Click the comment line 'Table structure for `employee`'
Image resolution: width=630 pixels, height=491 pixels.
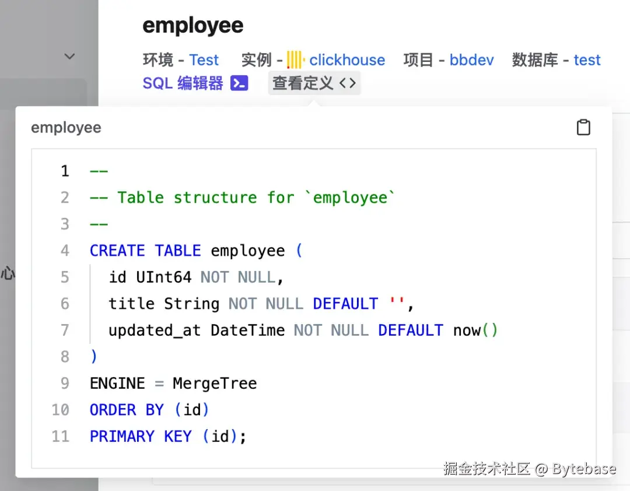(x=242, y=197)
